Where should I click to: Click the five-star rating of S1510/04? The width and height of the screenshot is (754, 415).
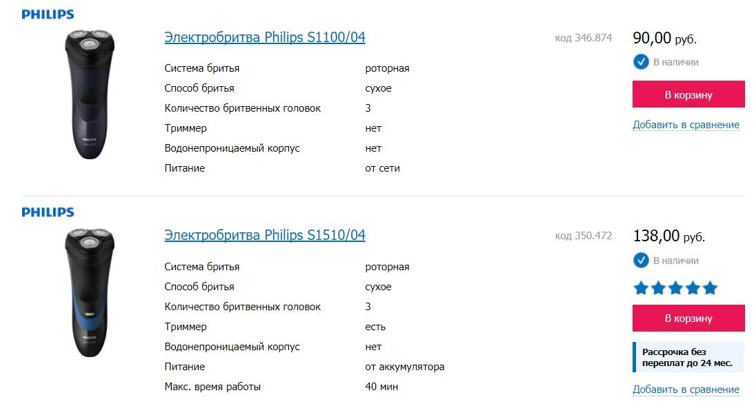click(675, 288)
